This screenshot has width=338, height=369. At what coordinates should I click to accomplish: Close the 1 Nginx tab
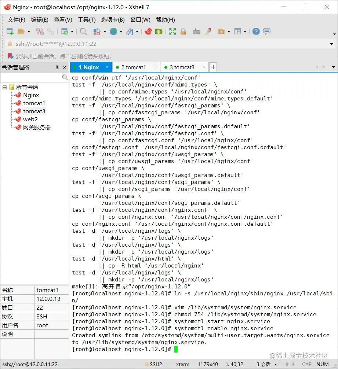click(x=107, y=67)
